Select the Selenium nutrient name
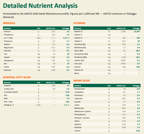Image resolution: width=144 pixels, height=134 pixels. pyautogui.click(x=7, y=70)
